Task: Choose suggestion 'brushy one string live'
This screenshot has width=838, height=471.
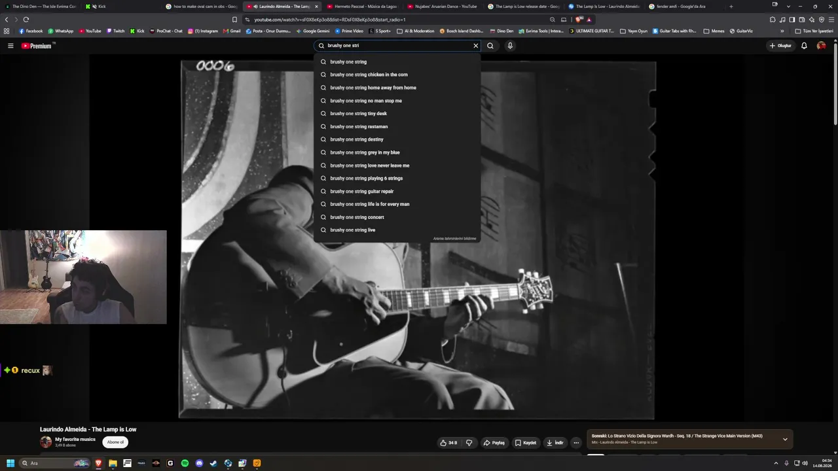Action: click(x=397, y=230)
